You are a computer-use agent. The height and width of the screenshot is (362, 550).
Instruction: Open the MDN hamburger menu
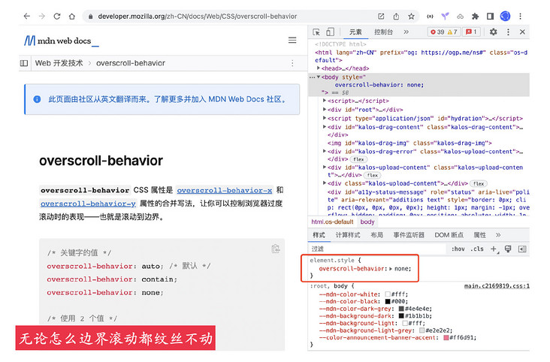coord(292,41)
